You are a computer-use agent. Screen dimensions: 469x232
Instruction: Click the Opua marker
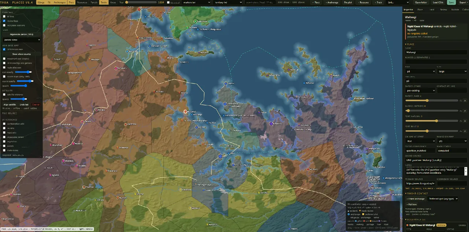tap(220, 156)
